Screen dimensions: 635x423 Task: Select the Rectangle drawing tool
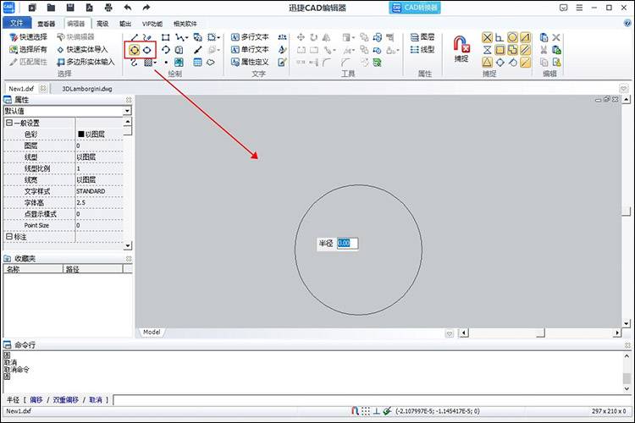[166, 37]
